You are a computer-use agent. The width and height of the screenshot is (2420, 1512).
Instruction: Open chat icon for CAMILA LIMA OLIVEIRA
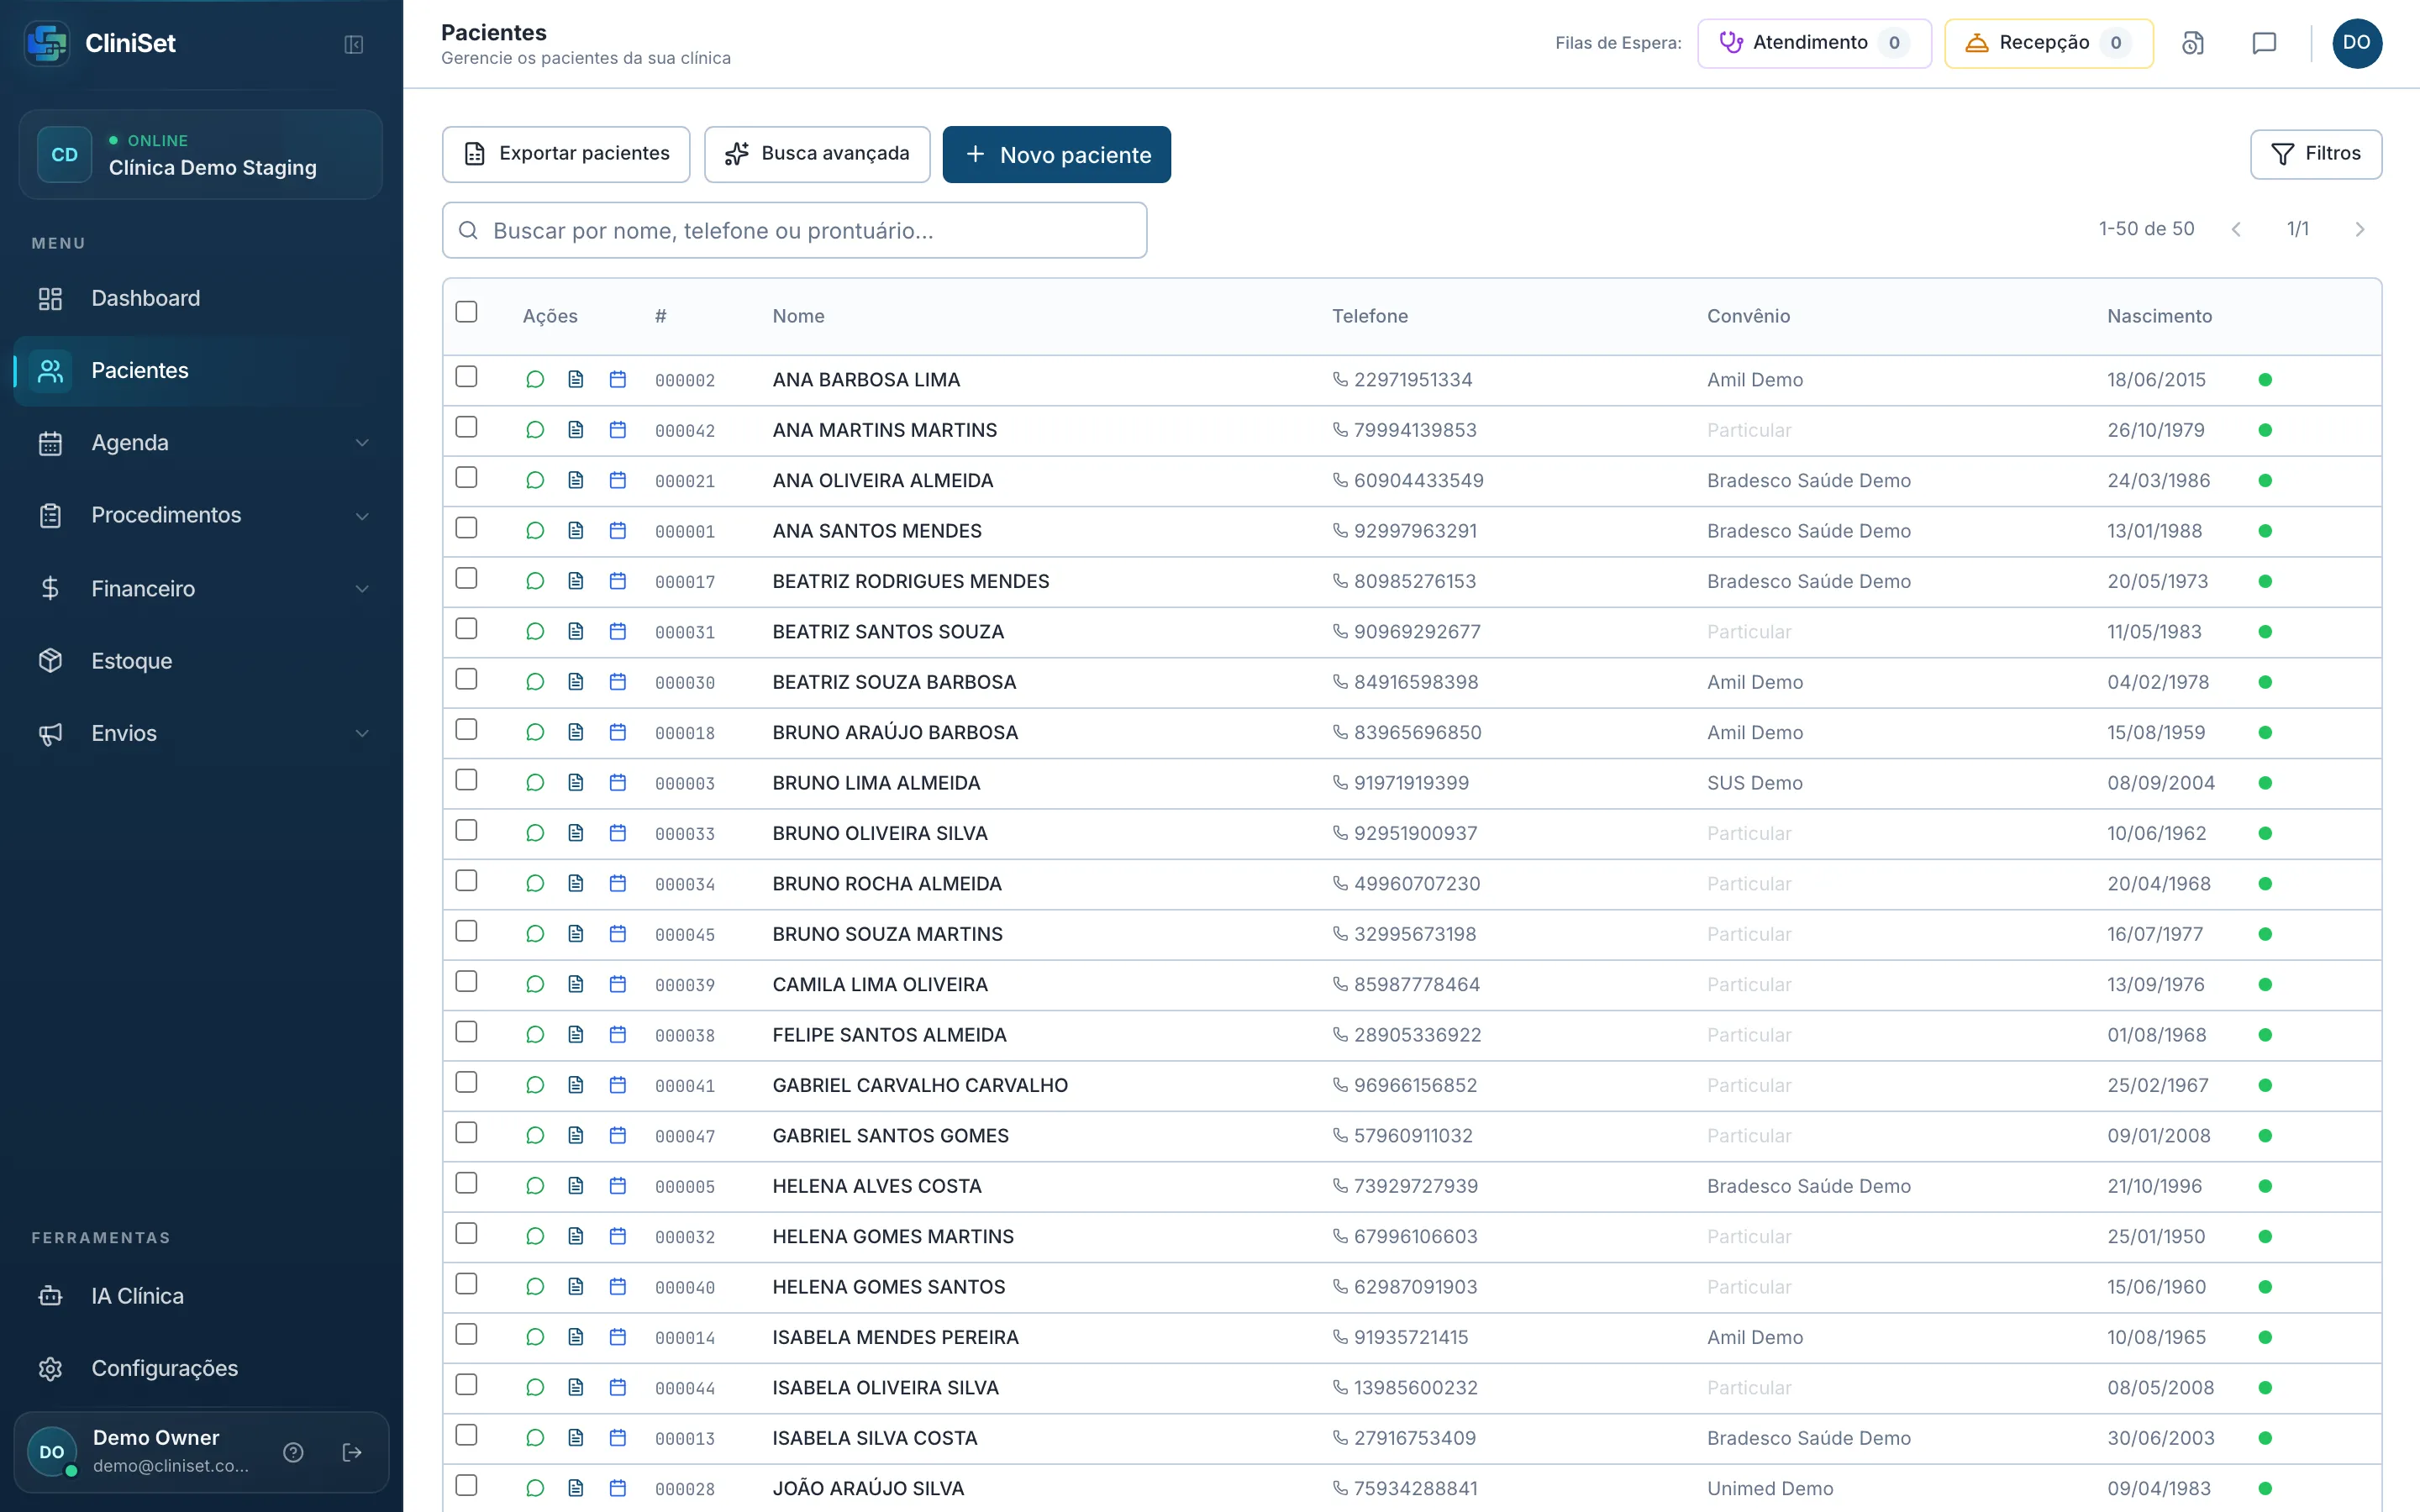[535, 985]
